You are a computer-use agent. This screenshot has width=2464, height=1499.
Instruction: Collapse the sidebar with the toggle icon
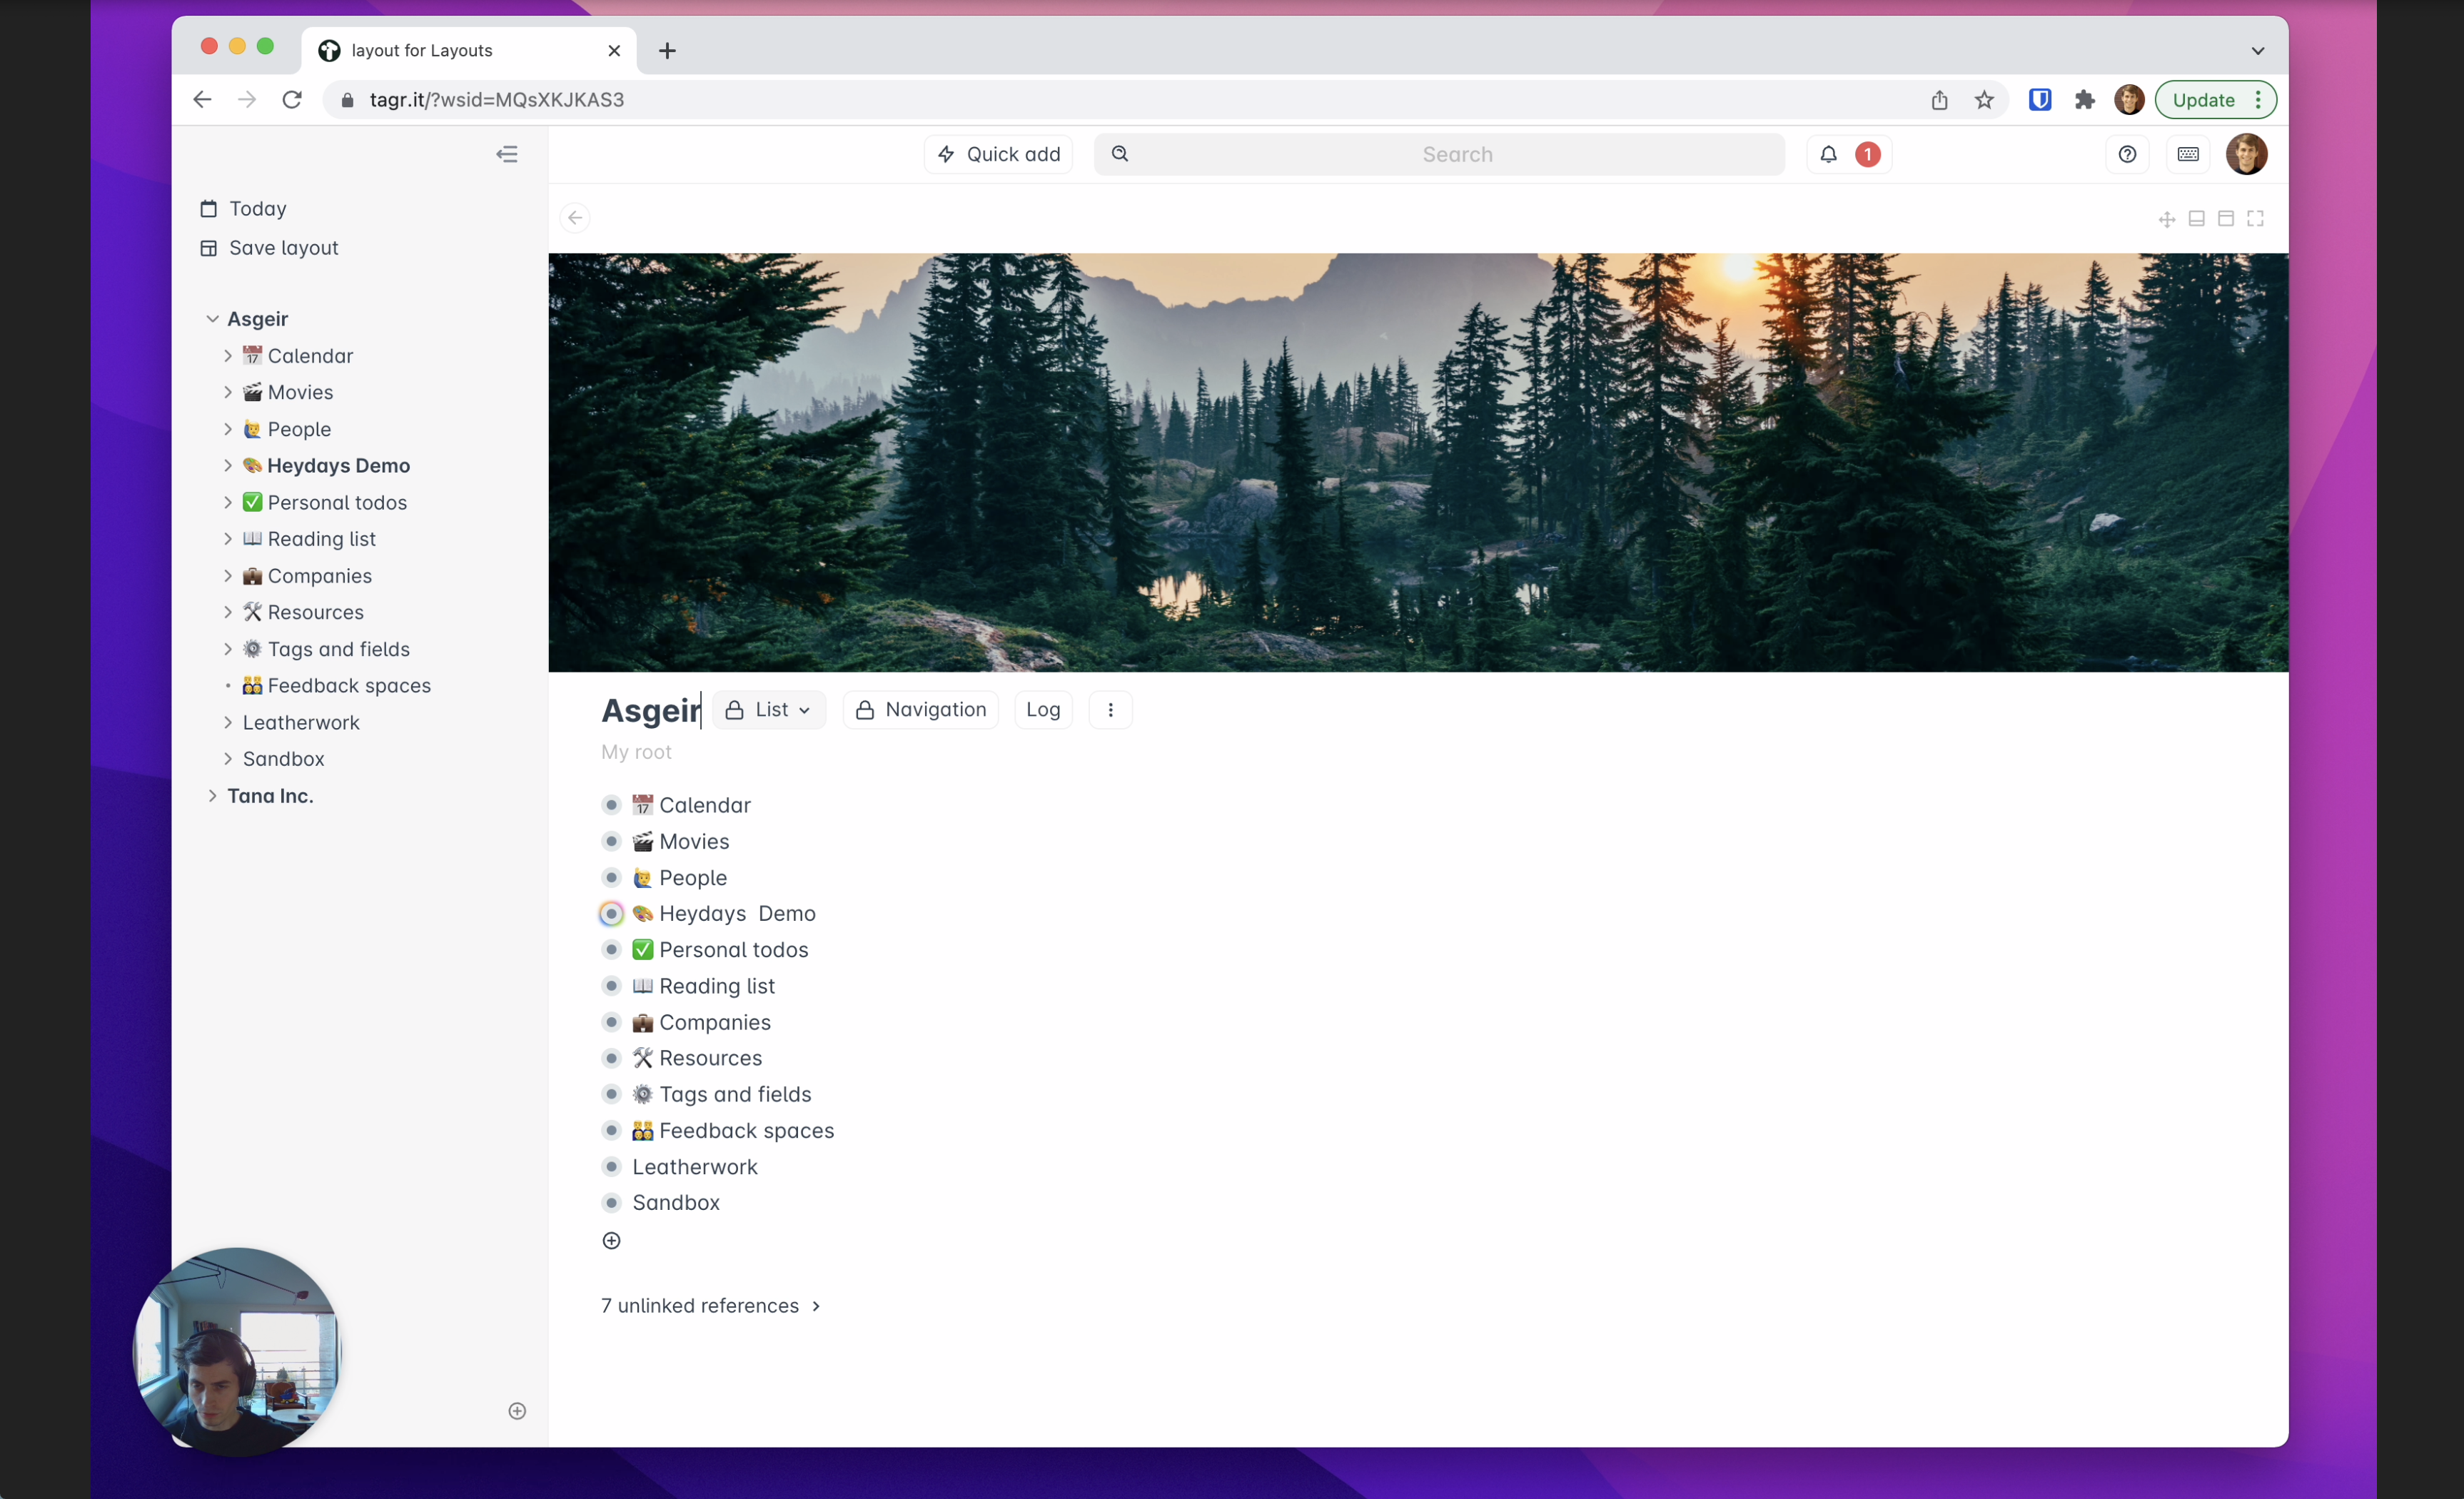pyautogui.click(x=507, y=154)
